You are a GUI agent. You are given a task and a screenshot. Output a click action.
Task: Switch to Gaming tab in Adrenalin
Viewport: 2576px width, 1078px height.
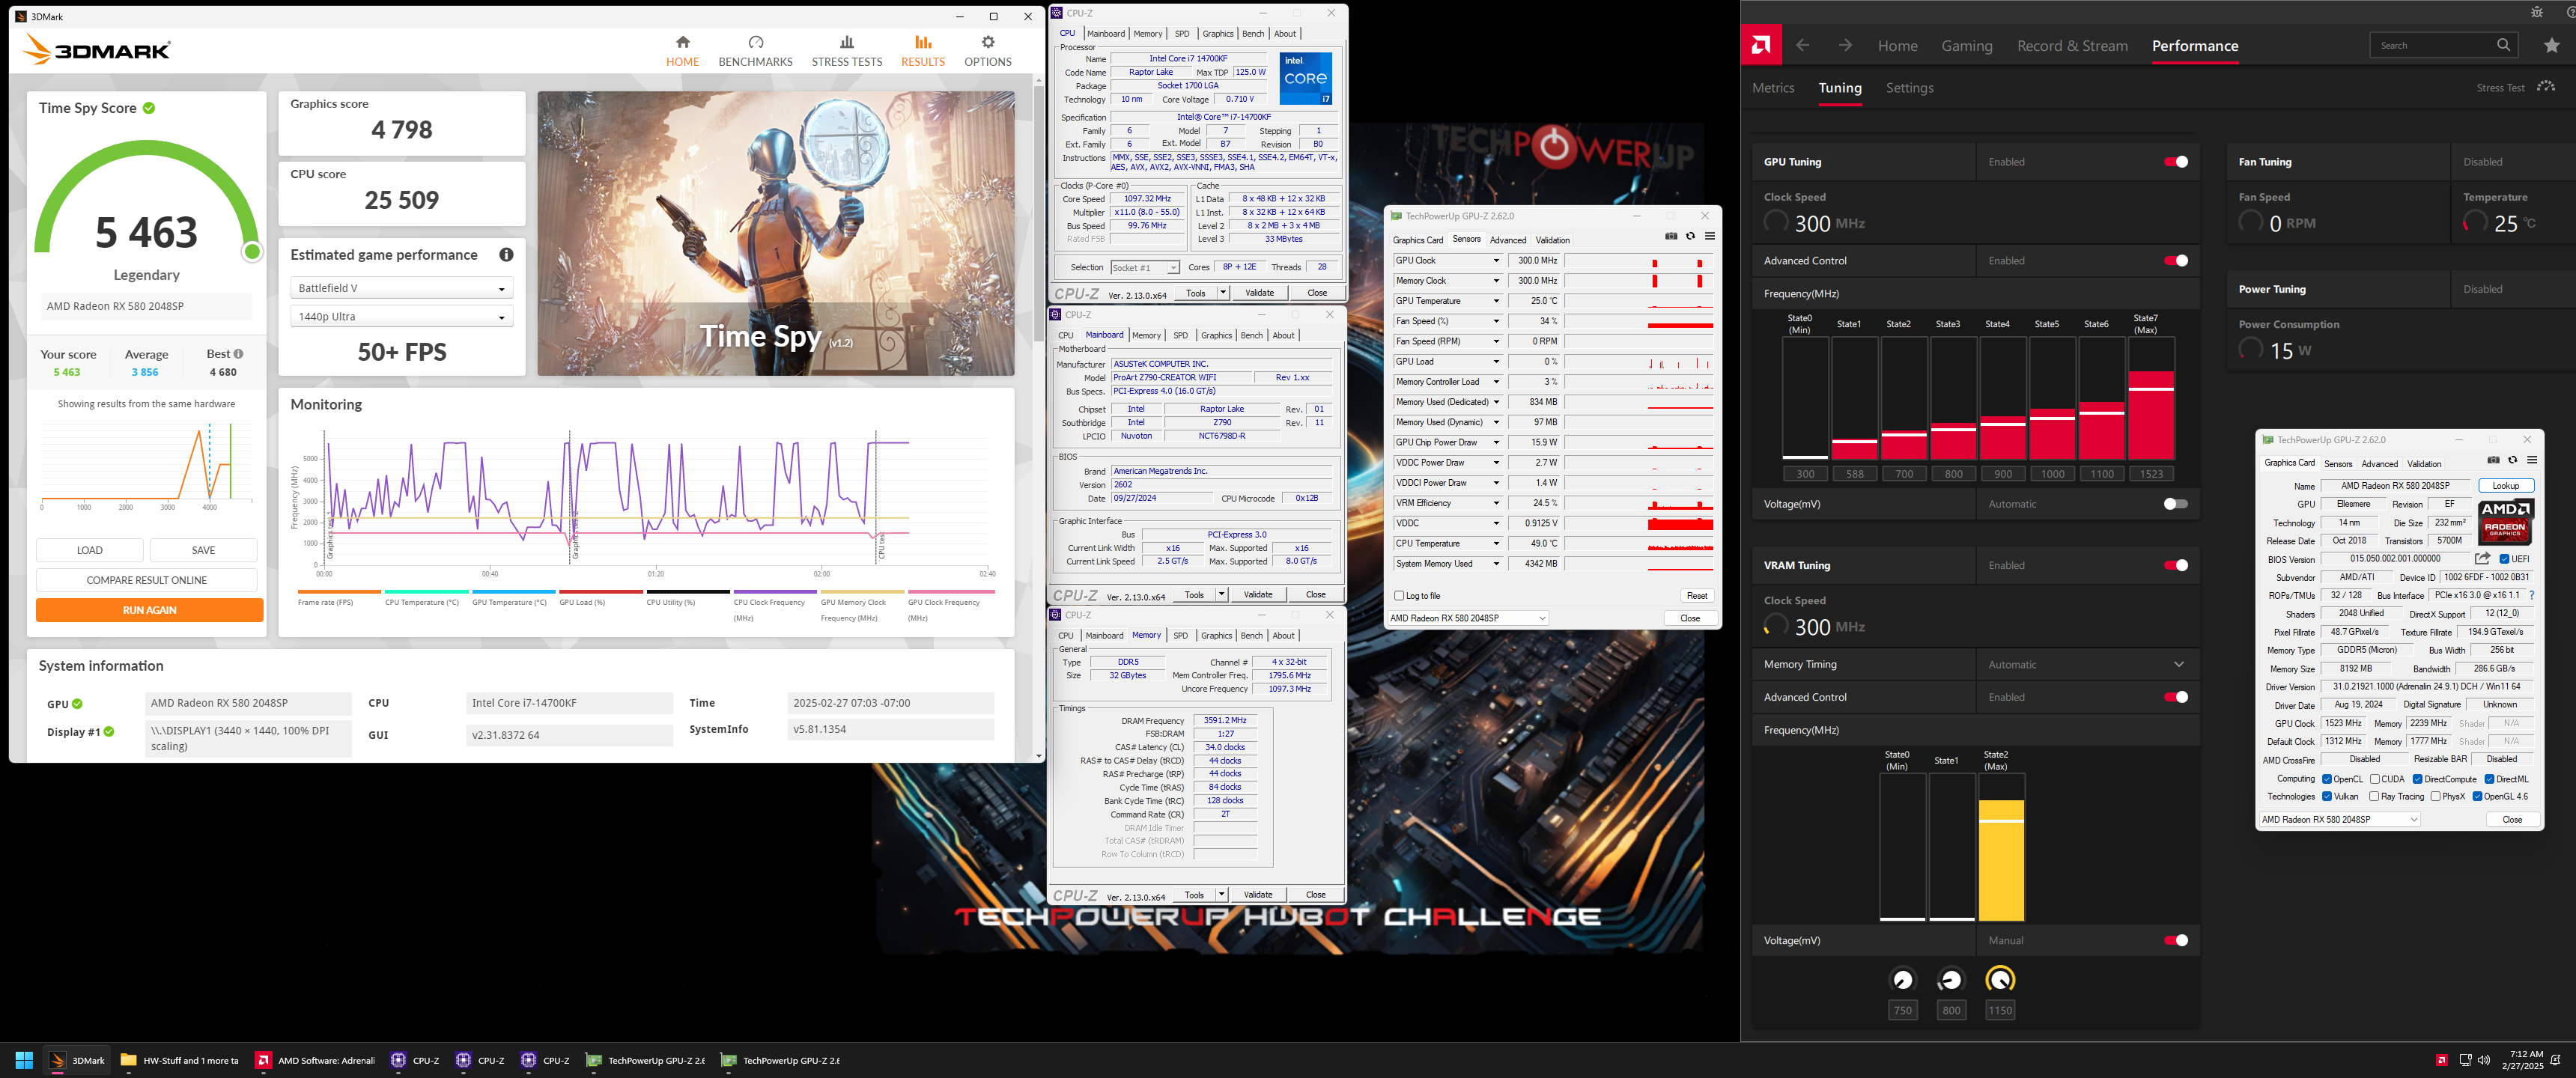pyautogui.click(x=1966, y=46)
